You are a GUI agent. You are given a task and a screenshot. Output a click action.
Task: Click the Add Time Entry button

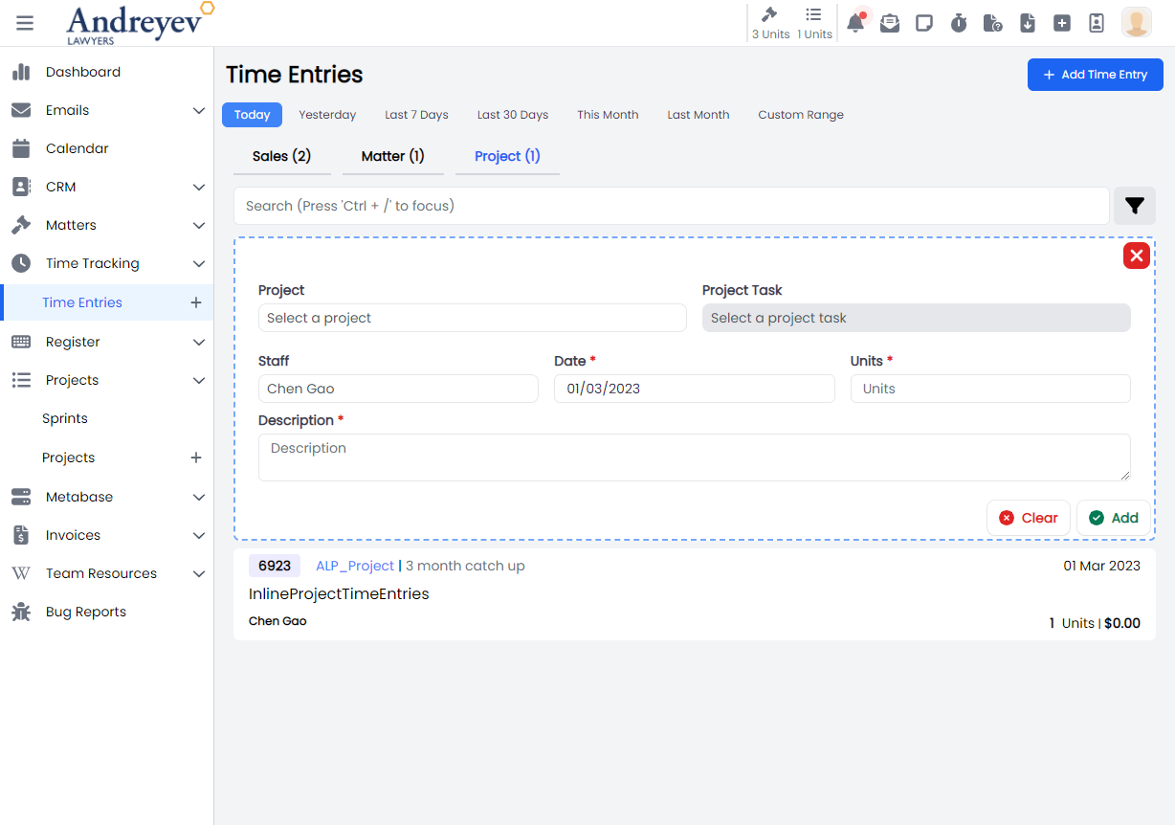(1095, 75)
